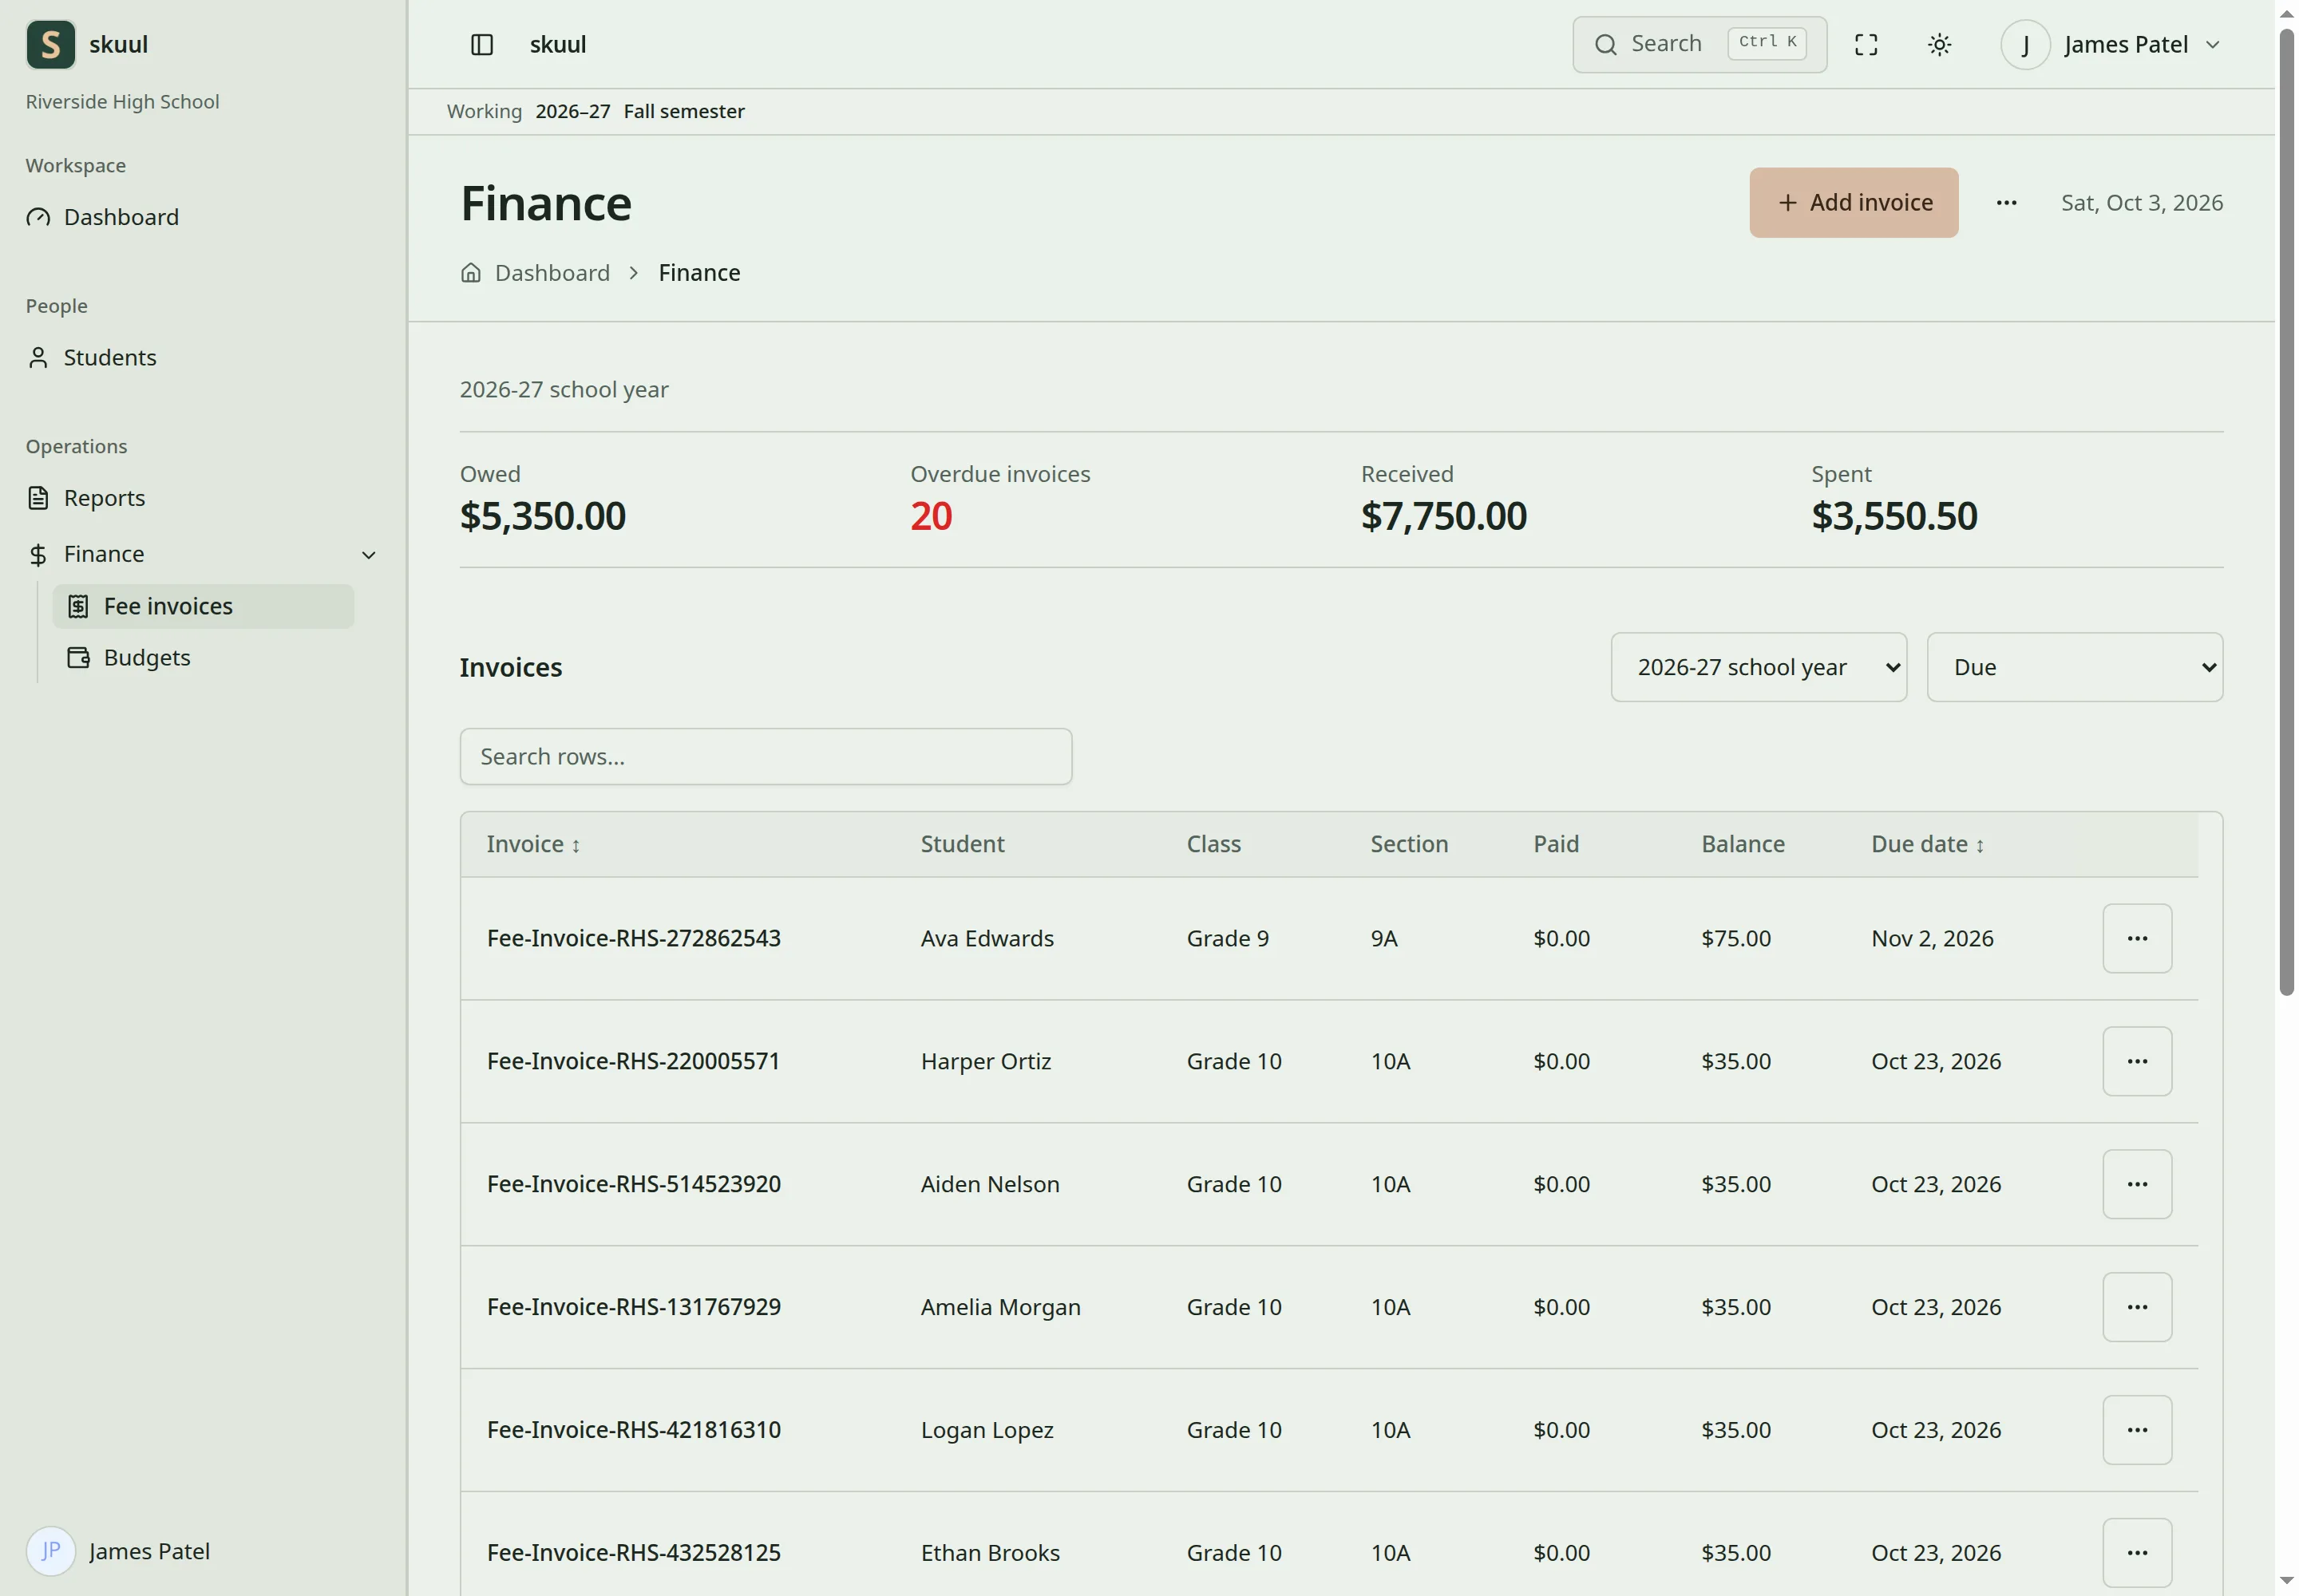This screenshot has width=2299, height=1596.
Task: Open row actions for Amelia Morgan invoice
Action: click(2136, 1307)
